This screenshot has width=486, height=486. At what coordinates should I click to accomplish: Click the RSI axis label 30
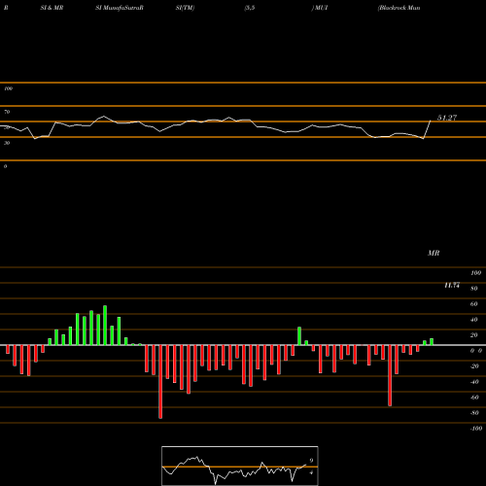click(7, 143)
